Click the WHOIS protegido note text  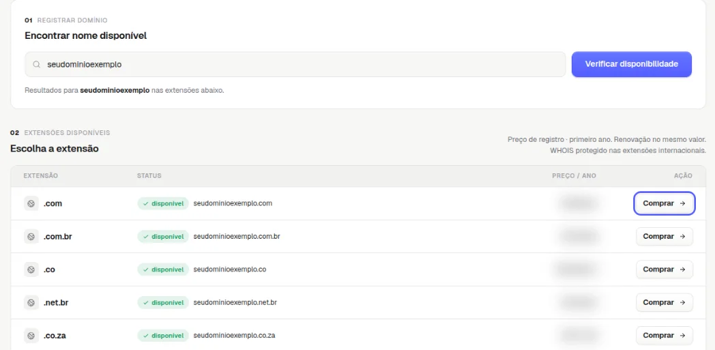coord(628,150)
